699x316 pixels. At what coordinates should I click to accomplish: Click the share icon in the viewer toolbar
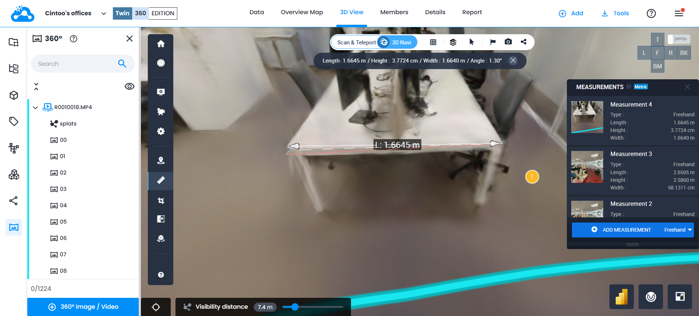524,42
